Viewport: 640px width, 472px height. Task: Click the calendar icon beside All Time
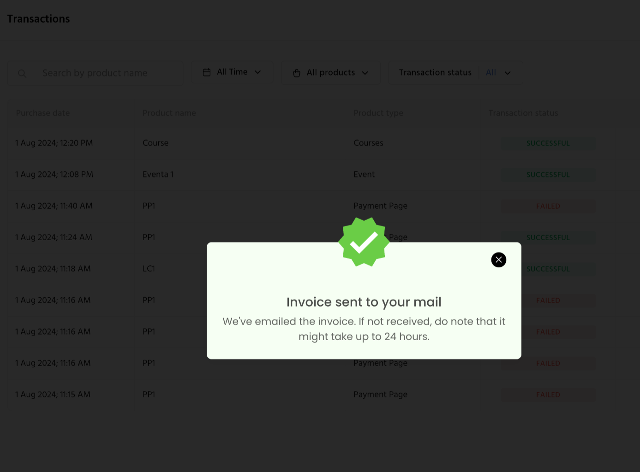coord(207,72)
